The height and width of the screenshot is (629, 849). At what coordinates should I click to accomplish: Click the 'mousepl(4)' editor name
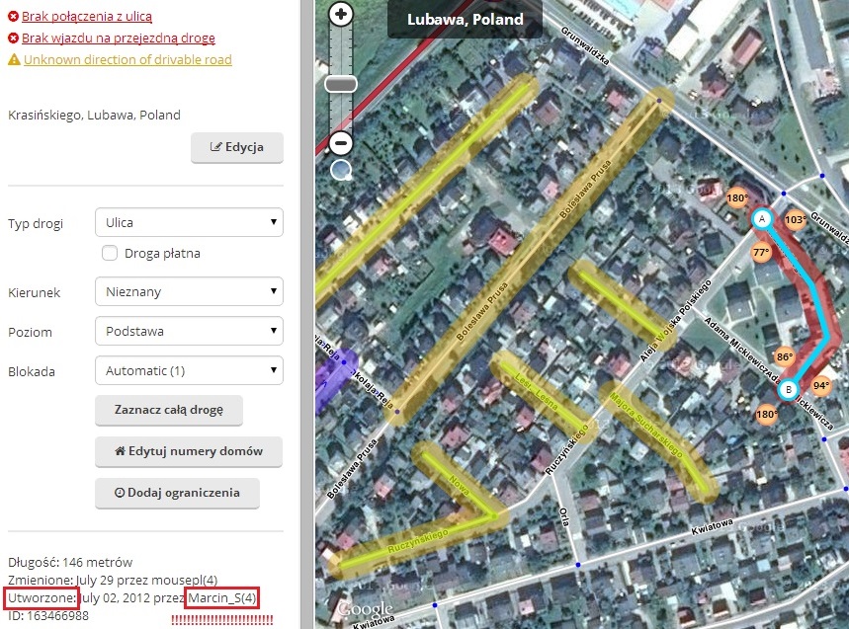coord(184,581)
